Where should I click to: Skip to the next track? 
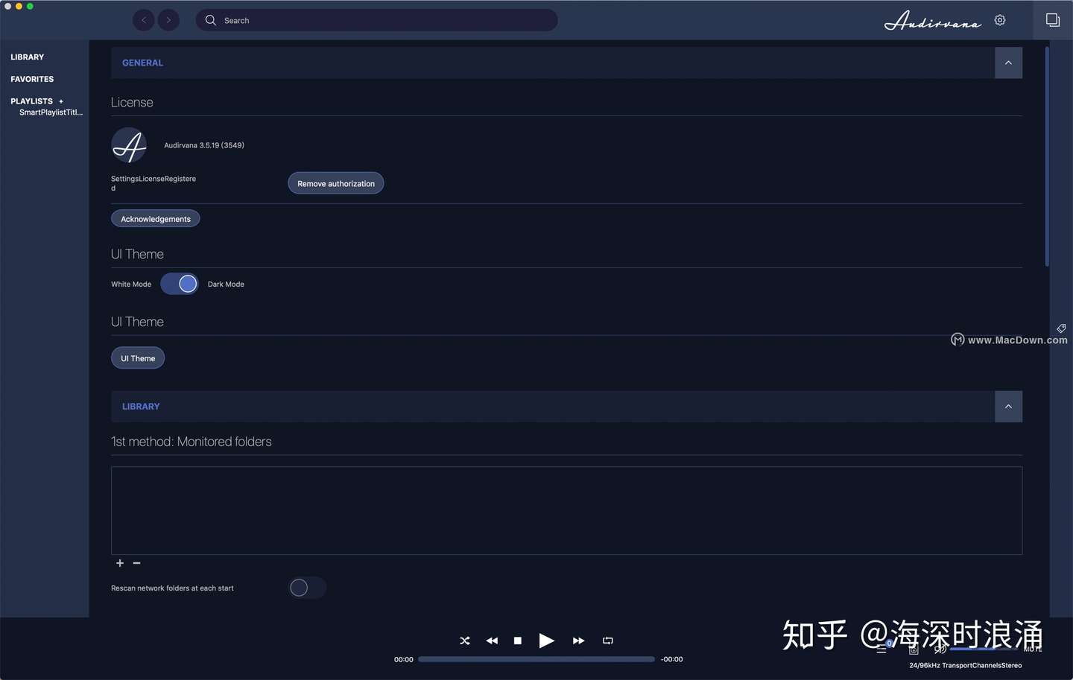(x=578, y=641)
